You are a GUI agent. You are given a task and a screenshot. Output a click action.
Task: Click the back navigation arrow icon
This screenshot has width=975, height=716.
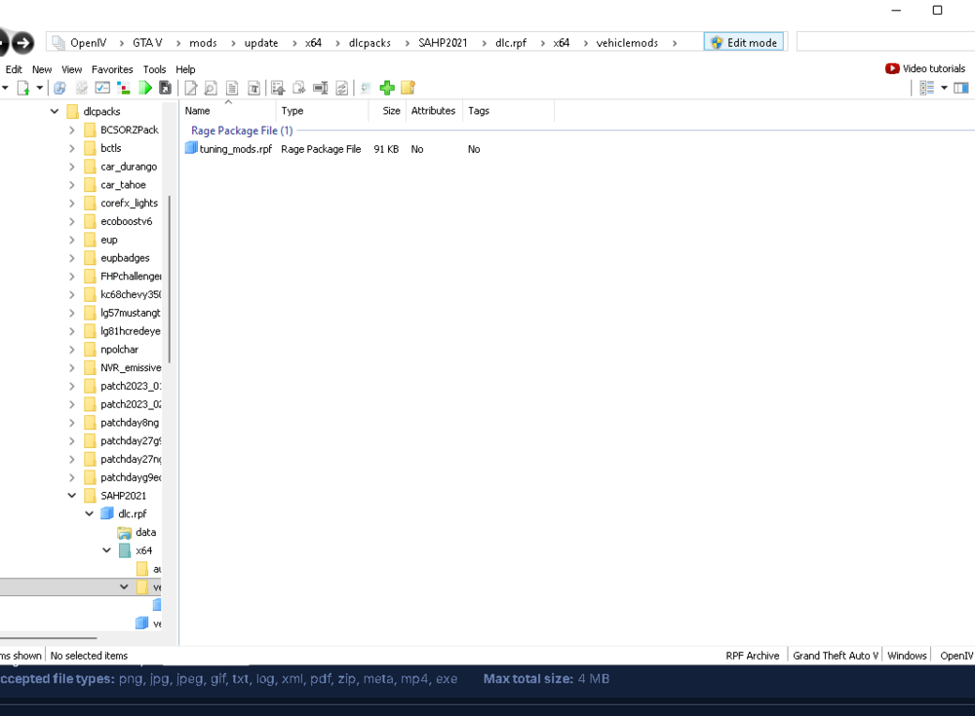[4, 41]
